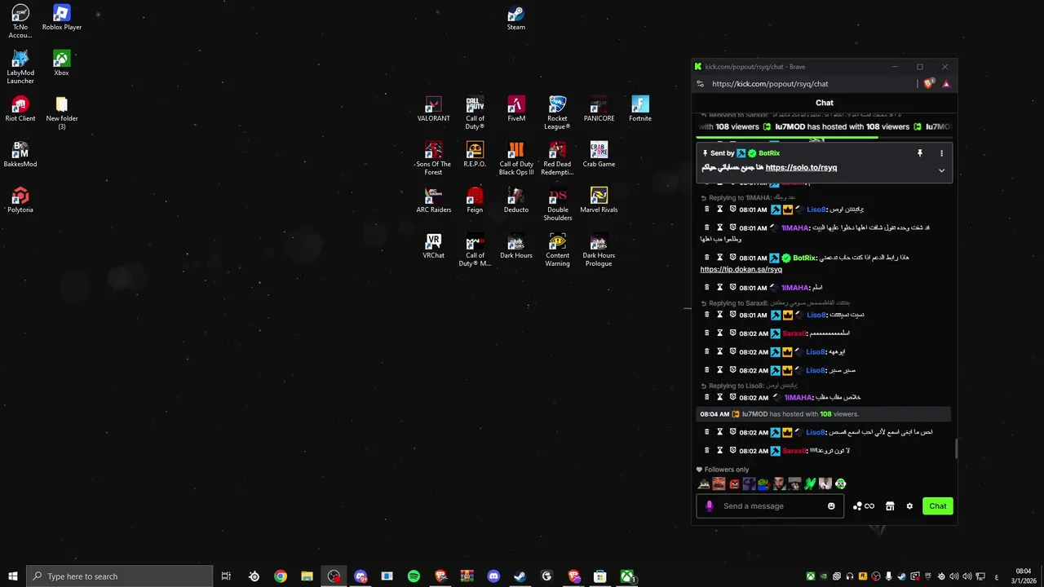Open the channel points infinity icon
Image resolution: width=1044 pixels, height=587 pixels.
[863, 506]
